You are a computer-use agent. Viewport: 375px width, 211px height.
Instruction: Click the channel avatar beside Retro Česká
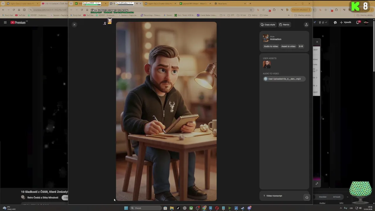click(x=23, y=197)
